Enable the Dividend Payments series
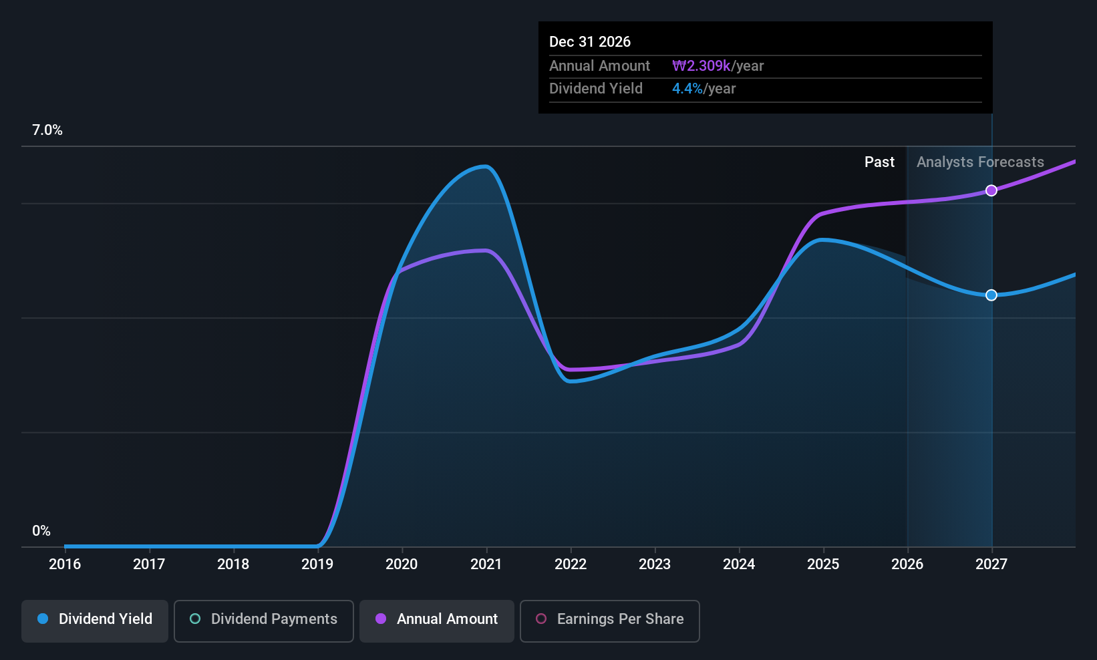The width and height of the screenshot is (1097, 660). (264, 621)
